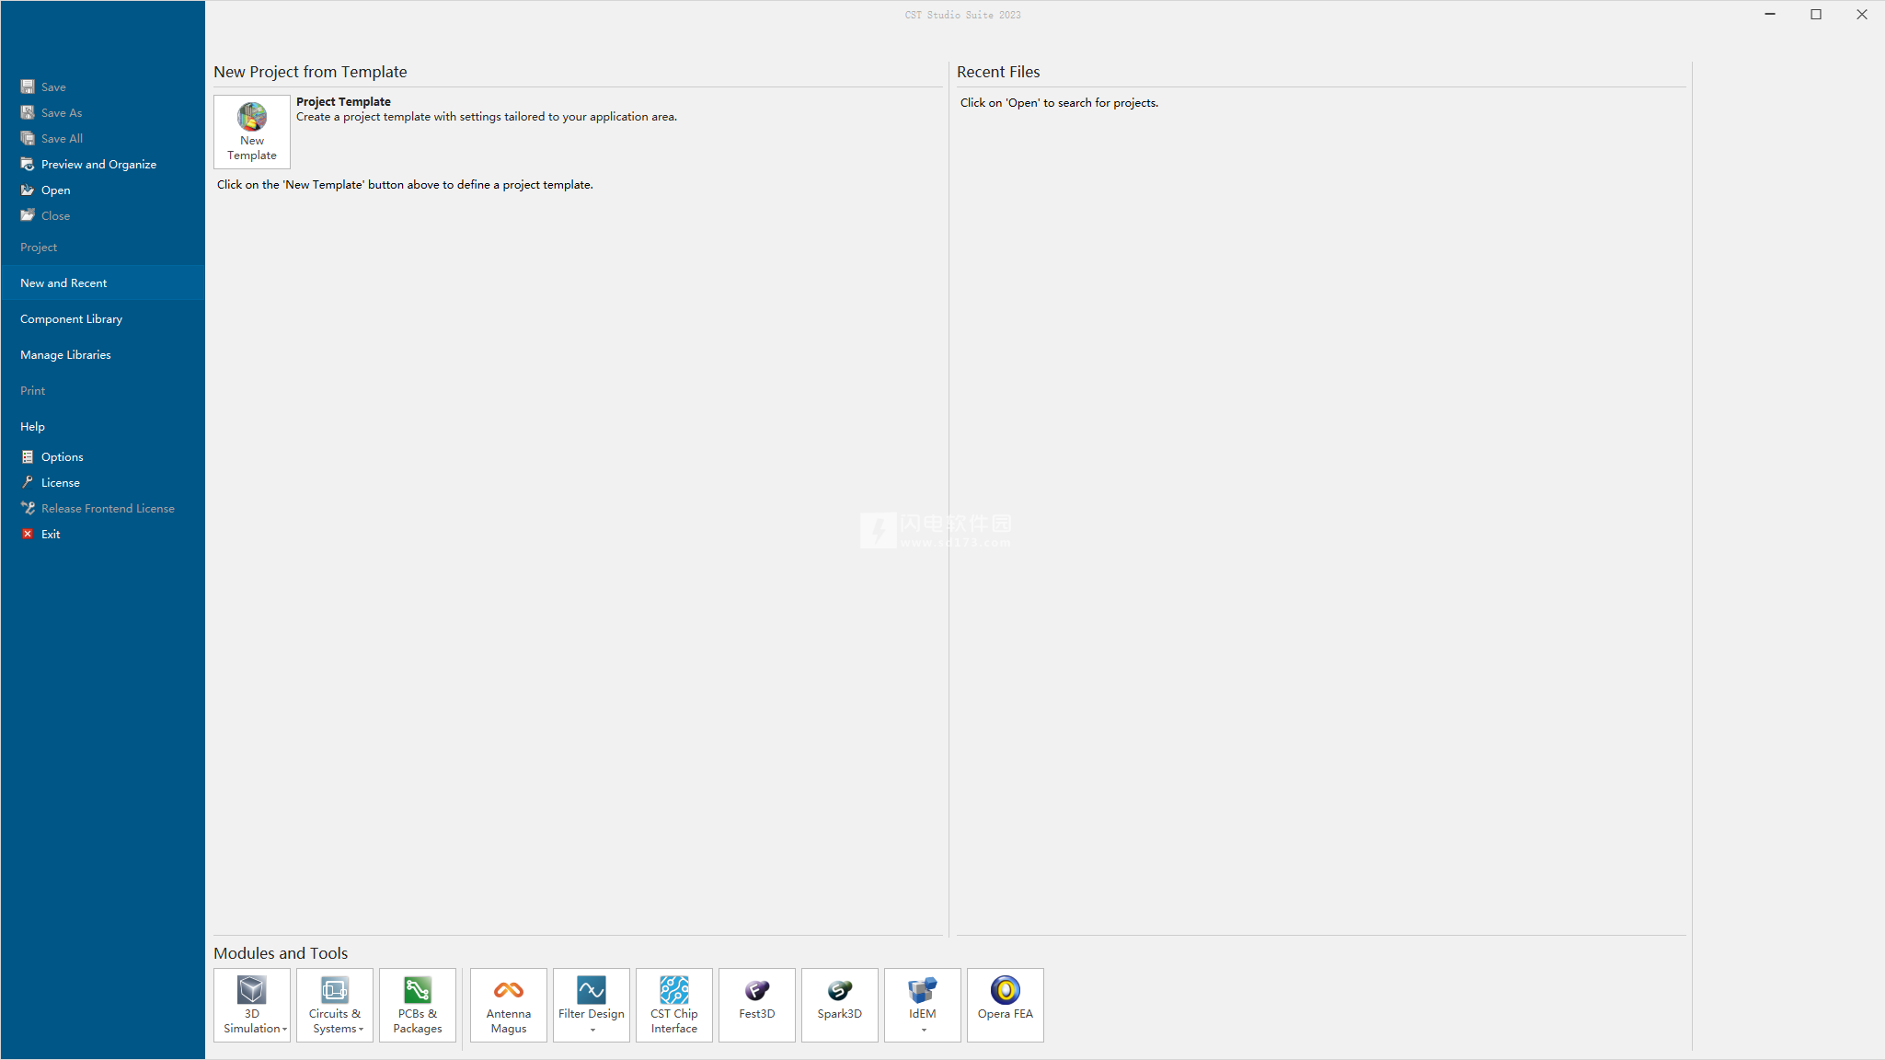Image resolution: width=1886 pixels, height=1060 pixels.
Task: Click the Save All icon
Action: pyautogui.click(x=28, y=138)
